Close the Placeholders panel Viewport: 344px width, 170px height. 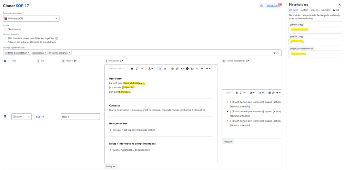tap(340, 4)
